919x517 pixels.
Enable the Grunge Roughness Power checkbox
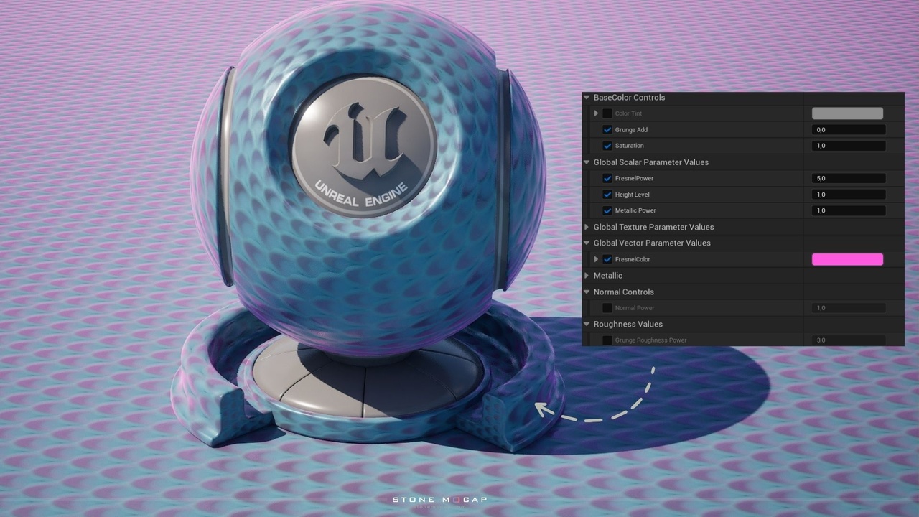click(607, 340)
